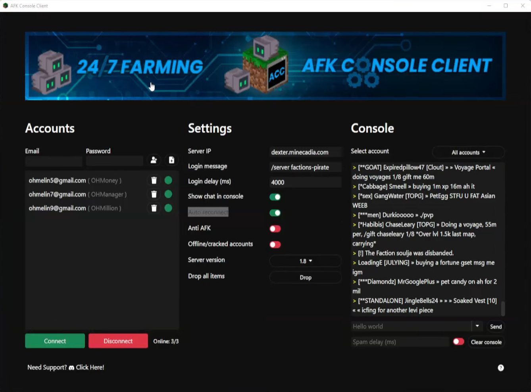
Task: Send the console message
Action: [496, 327]
